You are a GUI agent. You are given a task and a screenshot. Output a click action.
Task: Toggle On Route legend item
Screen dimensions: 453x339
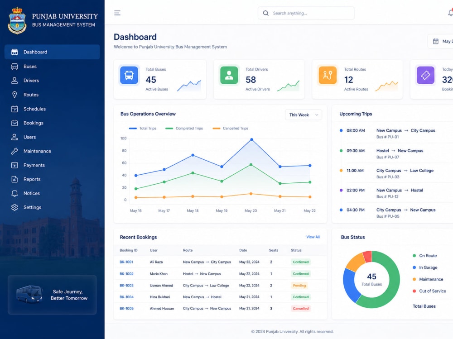pos(425,256)
